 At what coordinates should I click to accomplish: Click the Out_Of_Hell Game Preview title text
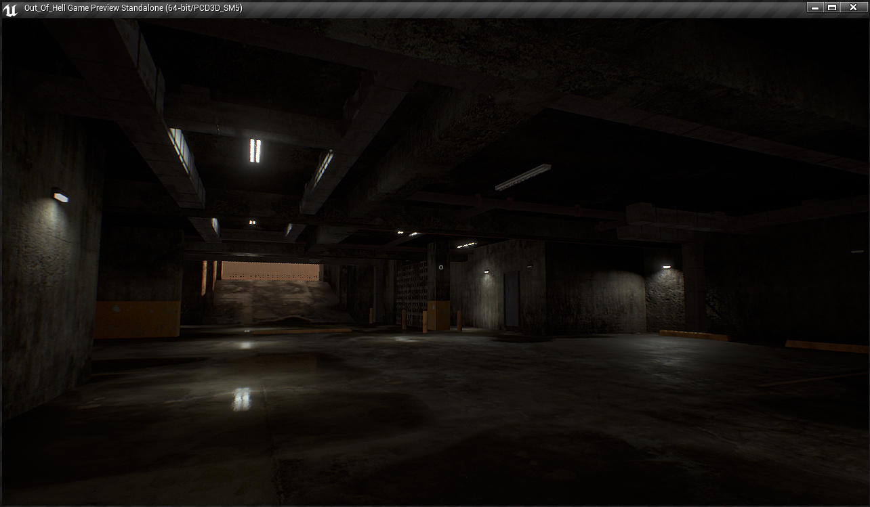pyautogui.click(x=133, y=8)
